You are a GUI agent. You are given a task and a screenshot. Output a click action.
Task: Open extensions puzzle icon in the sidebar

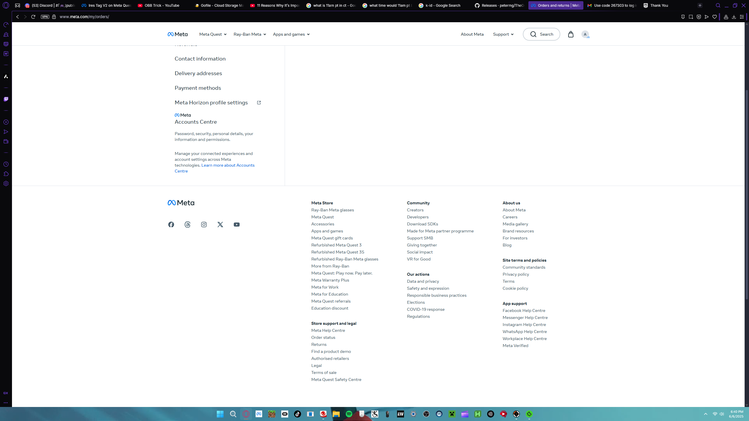point(6,174)
